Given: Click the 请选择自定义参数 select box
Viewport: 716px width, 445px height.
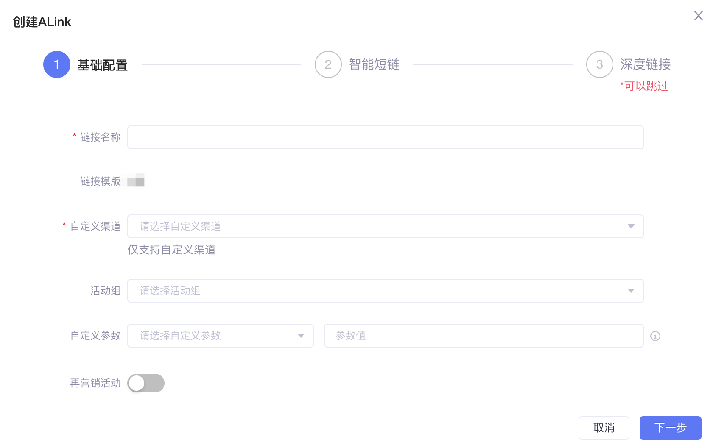Looking at the screenshot, I should tap(221, 336).
